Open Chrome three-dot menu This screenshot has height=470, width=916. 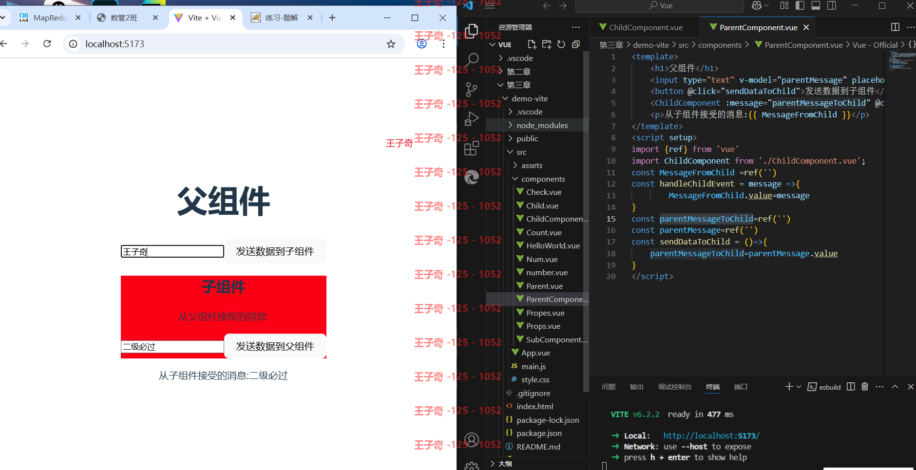tap(443, 44)
